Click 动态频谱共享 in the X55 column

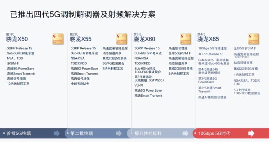[x=112, y=53]
